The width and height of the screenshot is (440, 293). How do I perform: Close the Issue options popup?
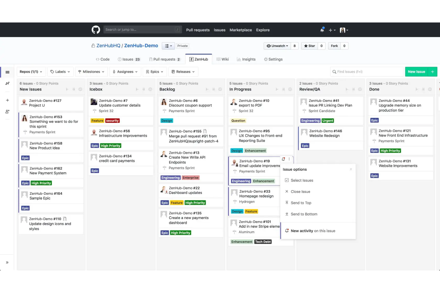[351, 169]
